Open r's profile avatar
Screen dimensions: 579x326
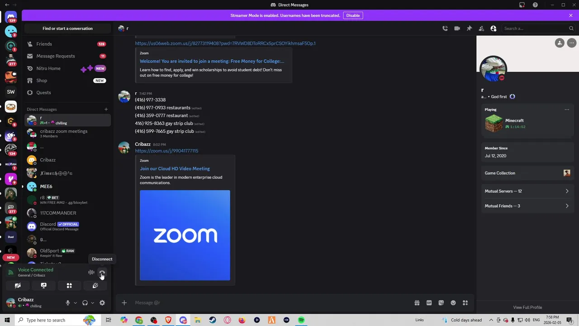pyautogui.click(x=493, y=69)
